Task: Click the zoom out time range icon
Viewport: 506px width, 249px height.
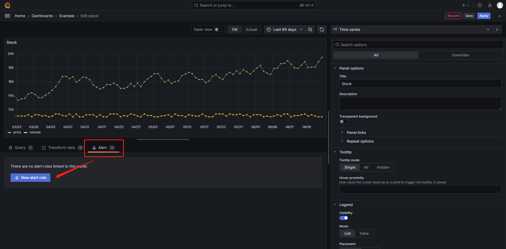Action: (310, 30)
